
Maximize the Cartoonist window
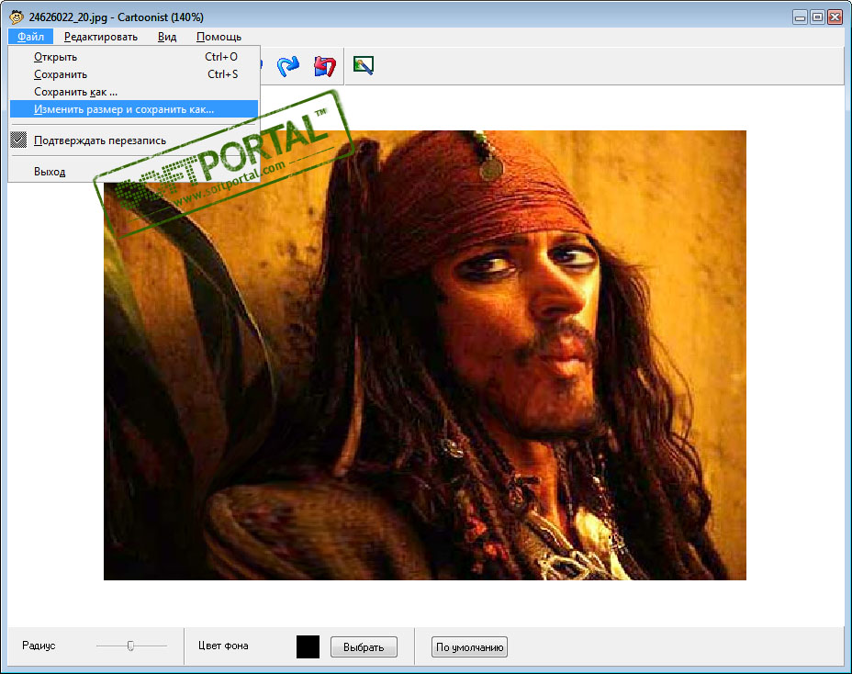tap(817, 17)
